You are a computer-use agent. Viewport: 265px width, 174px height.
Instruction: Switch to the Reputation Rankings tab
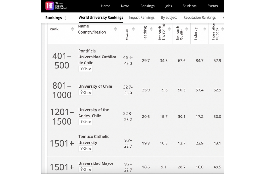200,18
